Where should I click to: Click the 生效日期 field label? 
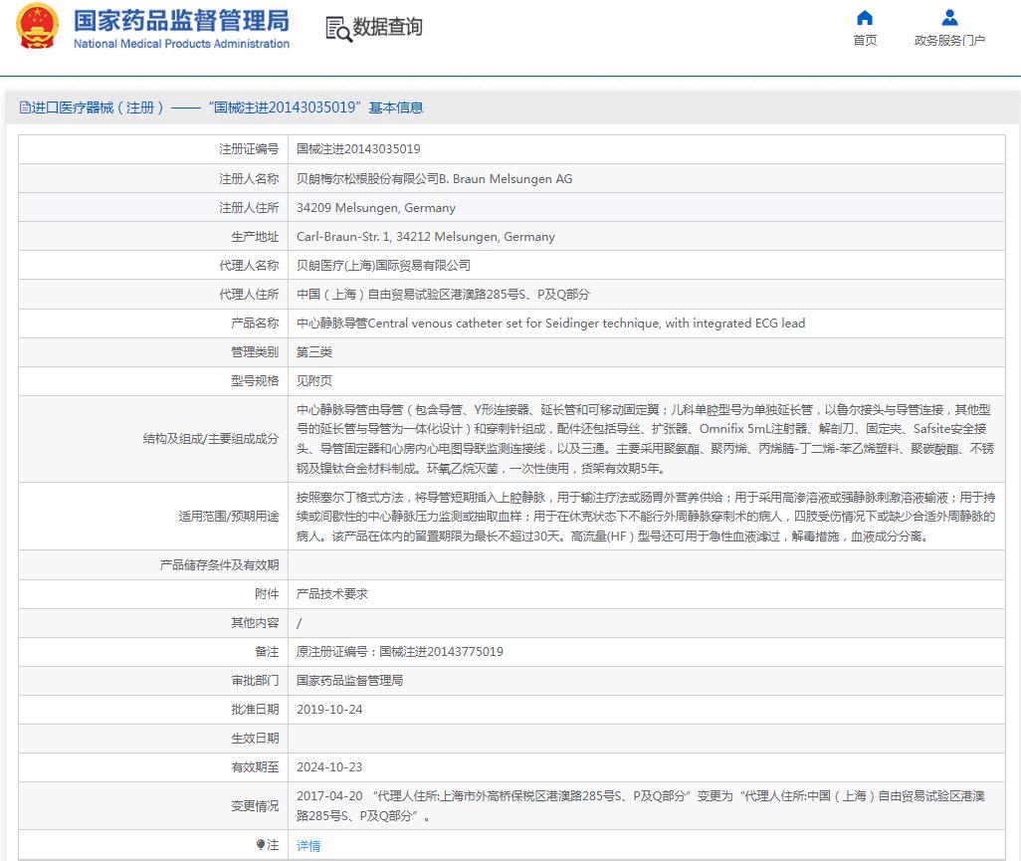click(255, 739)
